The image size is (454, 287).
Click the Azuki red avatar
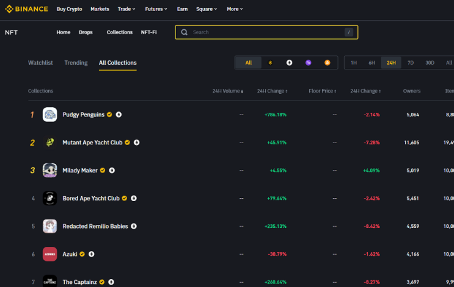50,254
